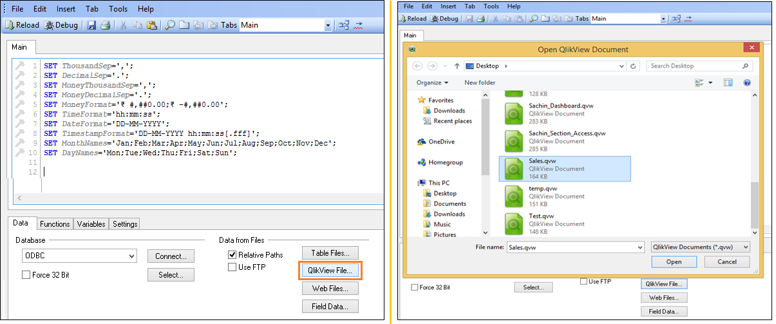Viewport: 776px width, 324px height.
Task: Click the search magnifier in Search Desktop box
Action: pyautogui.click(x=745, y=66)
